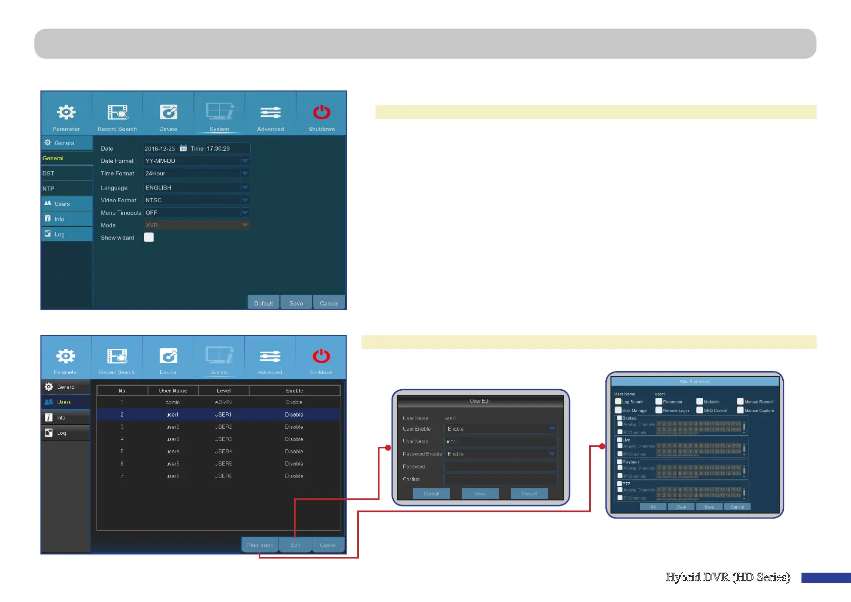851x602 pixels.
Task: Open Record Search icon above the user list
Action: [x=117, y=356]
